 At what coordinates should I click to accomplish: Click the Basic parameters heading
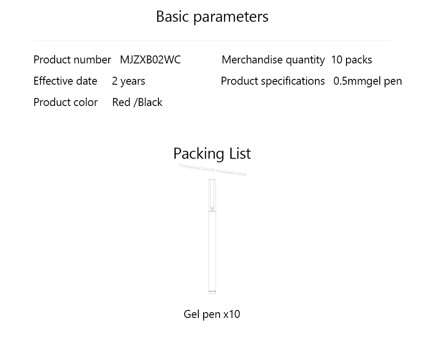click(x=212, y=16)
